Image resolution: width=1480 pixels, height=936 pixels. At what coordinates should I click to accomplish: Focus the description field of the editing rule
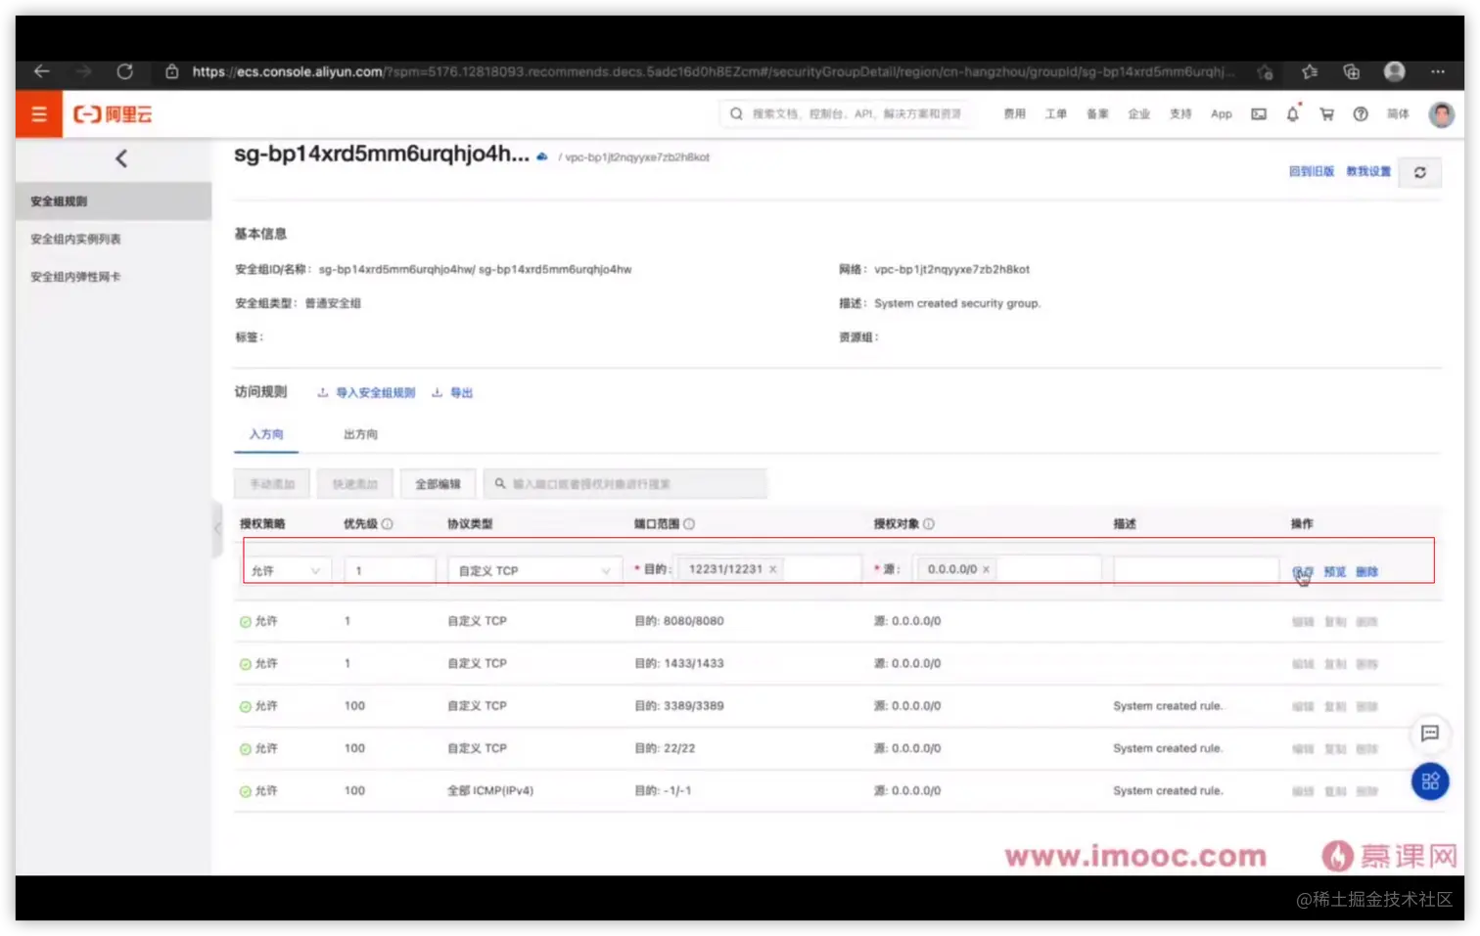pyautogui.click(x=1196, y=570)
